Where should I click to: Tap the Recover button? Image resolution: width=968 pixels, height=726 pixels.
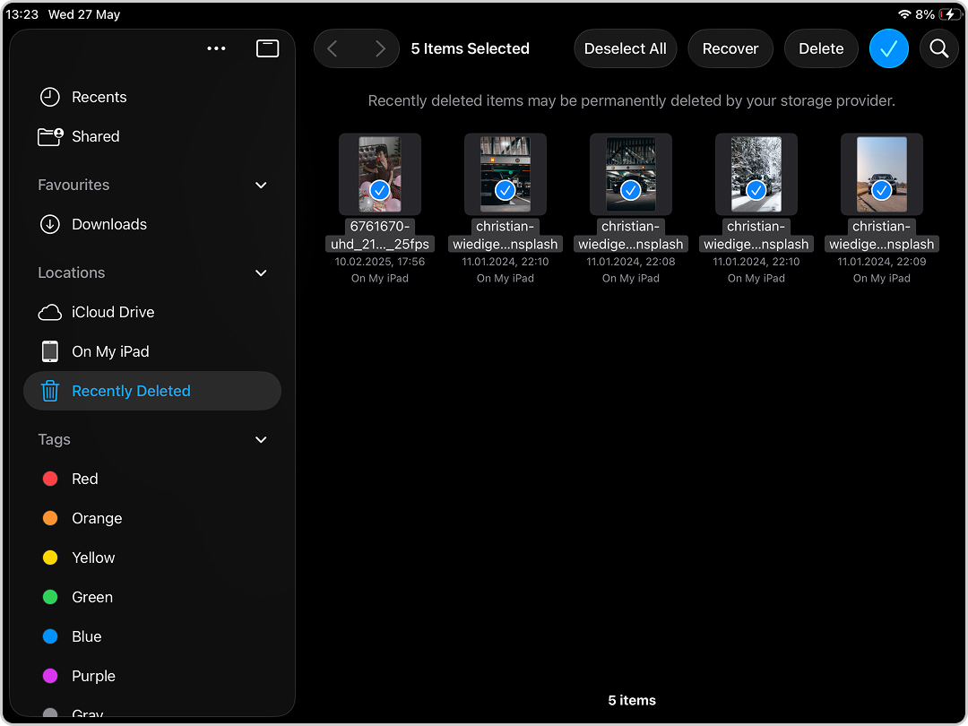730,48
